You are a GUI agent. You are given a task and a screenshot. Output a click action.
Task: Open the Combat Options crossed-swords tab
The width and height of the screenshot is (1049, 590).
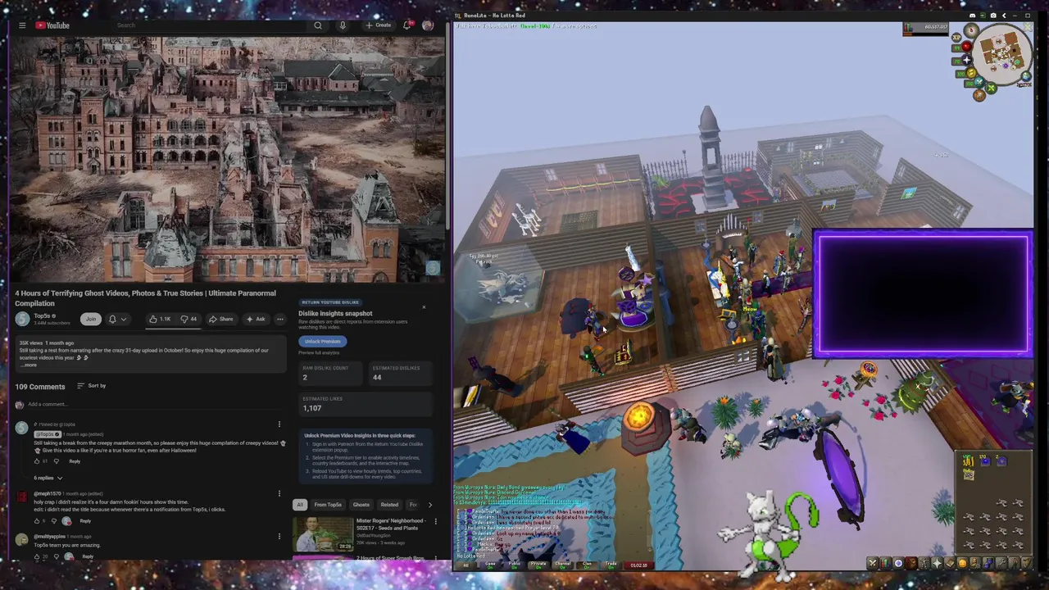click(873, 563)
